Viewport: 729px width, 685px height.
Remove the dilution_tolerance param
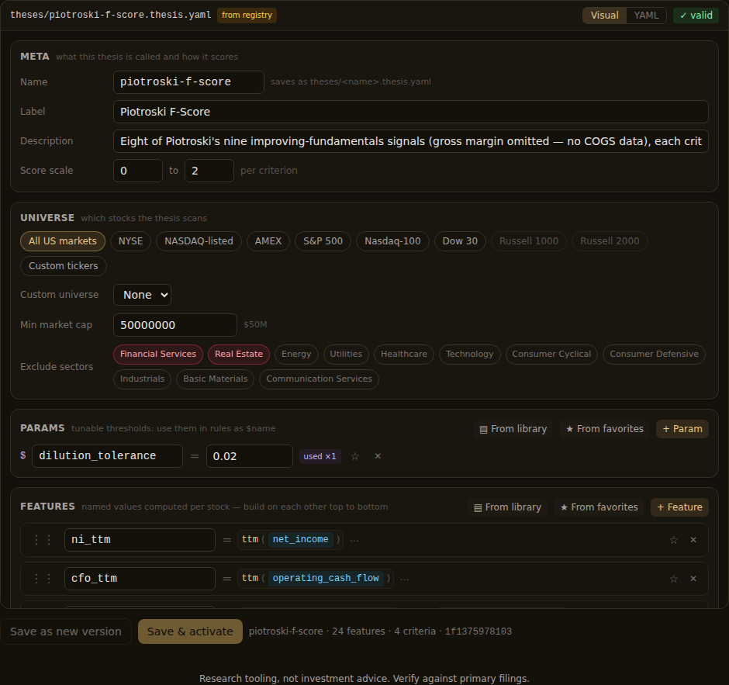click(x=378, y=456)
